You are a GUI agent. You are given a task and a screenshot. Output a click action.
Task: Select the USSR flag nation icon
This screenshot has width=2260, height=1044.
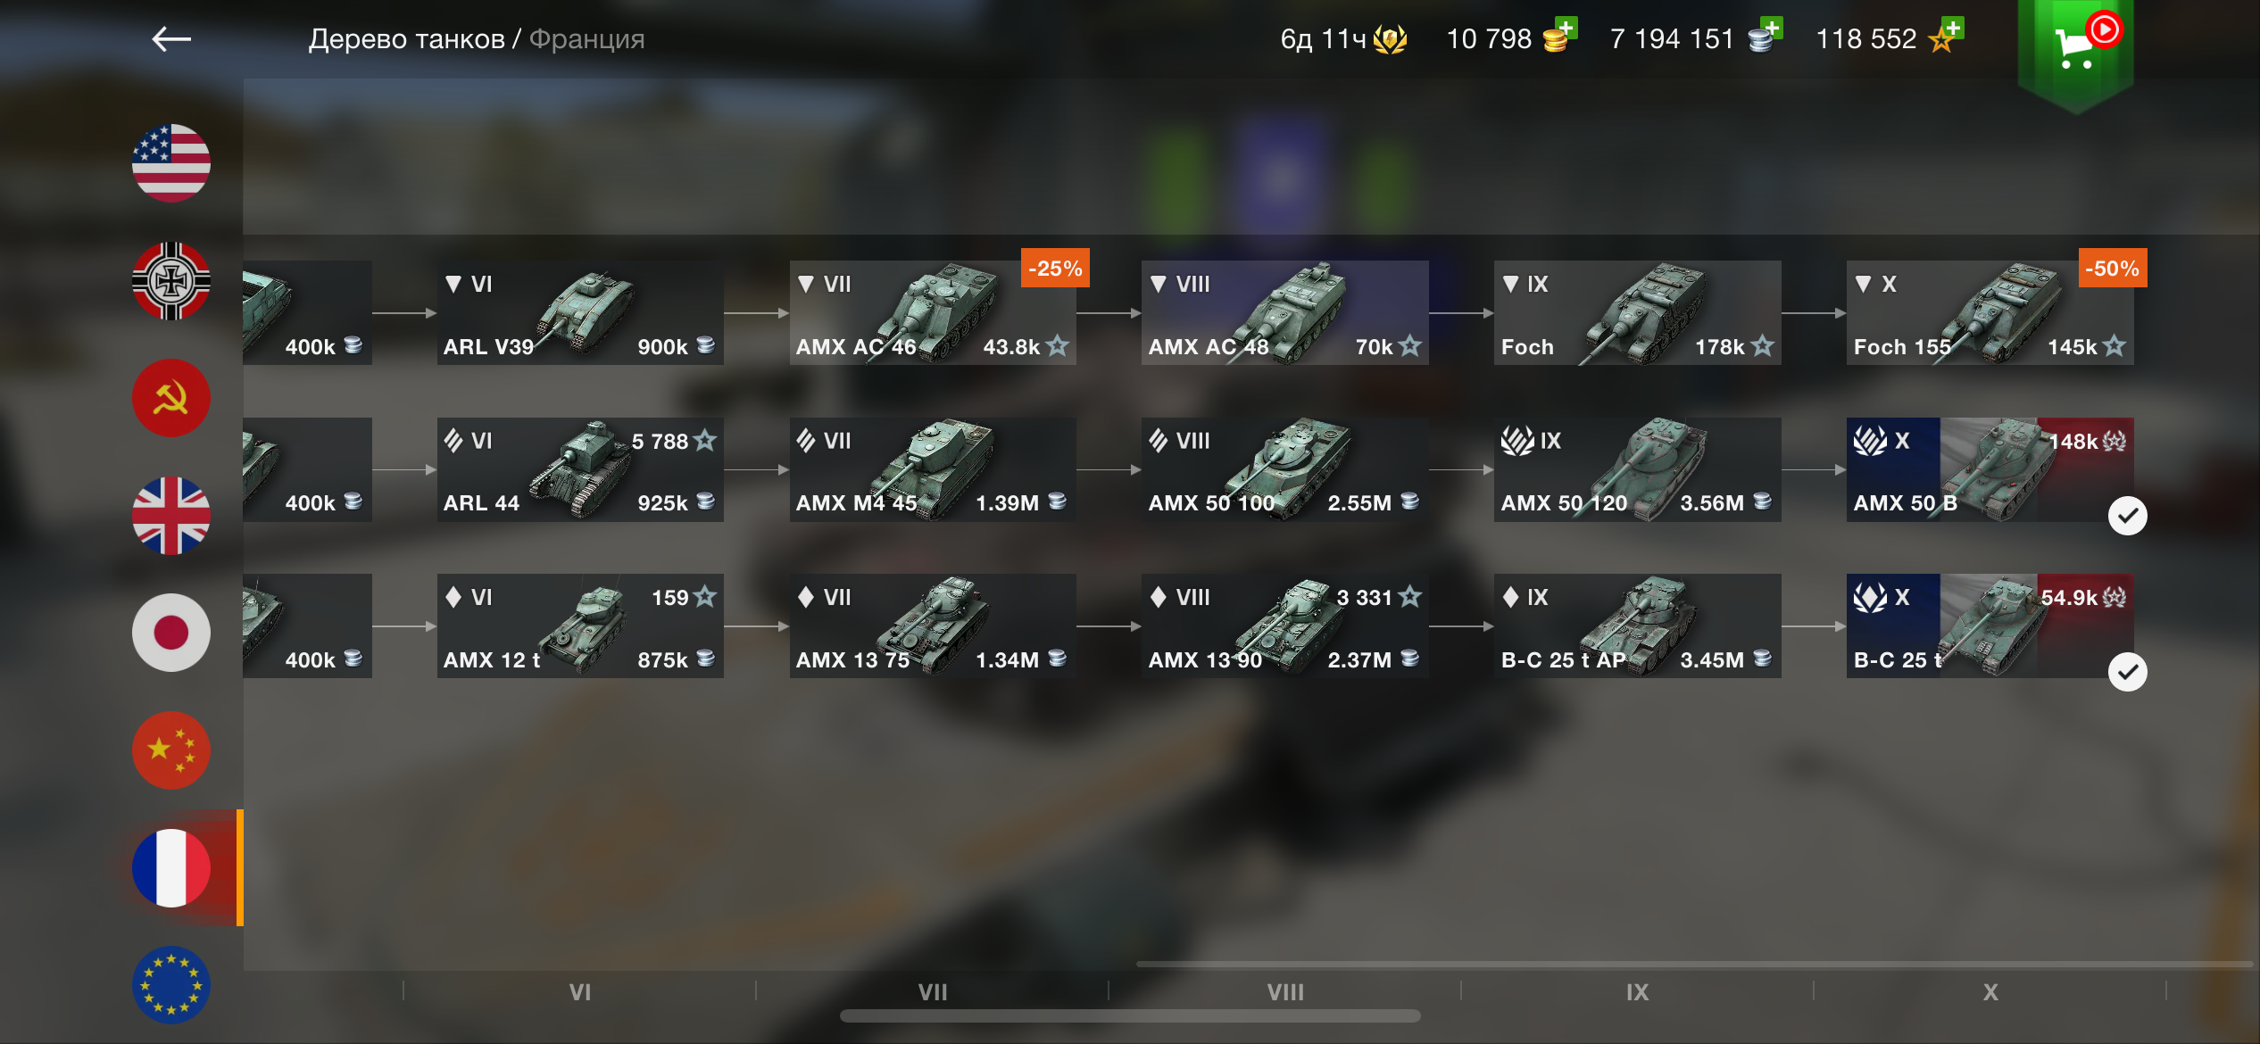point(170,398)
